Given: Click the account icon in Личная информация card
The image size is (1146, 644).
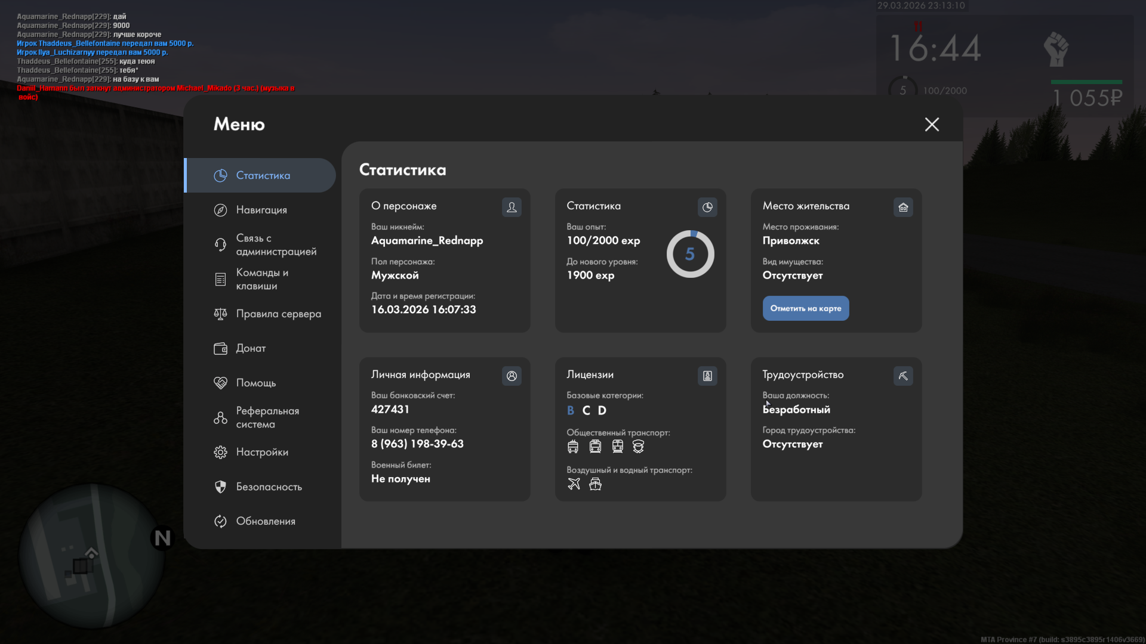Looking at the screenshot, I should pos(512,376).
